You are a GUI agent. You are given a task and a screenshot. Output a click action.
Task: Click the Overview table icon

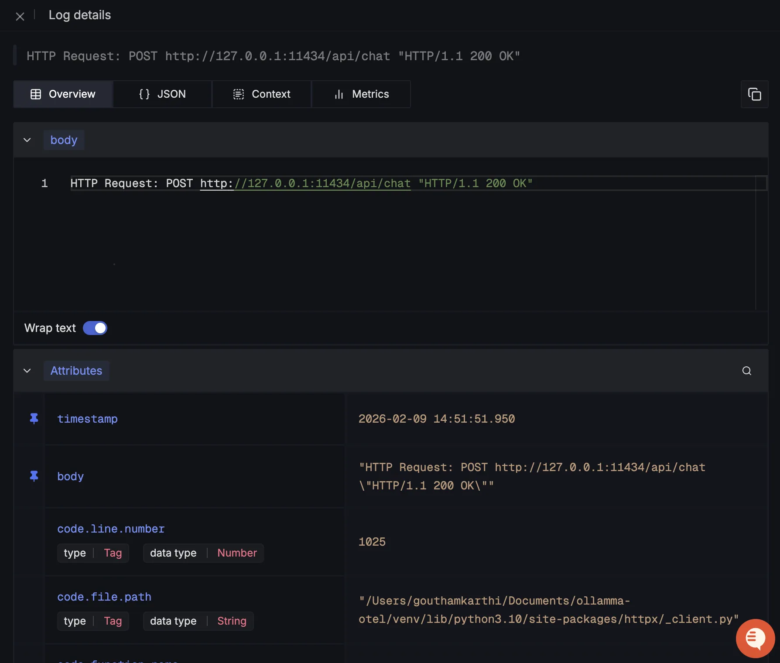tap(36, 94)
